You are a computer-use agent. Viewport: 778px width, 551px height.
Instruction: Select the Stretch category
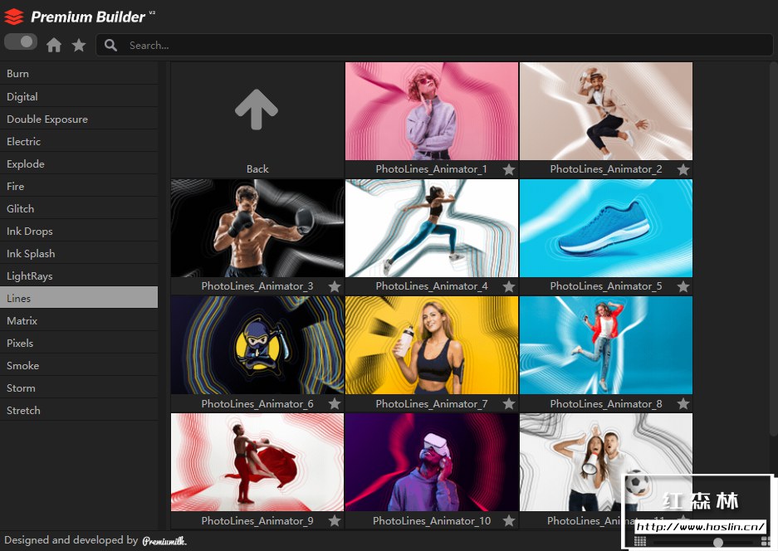pos(79,410)
